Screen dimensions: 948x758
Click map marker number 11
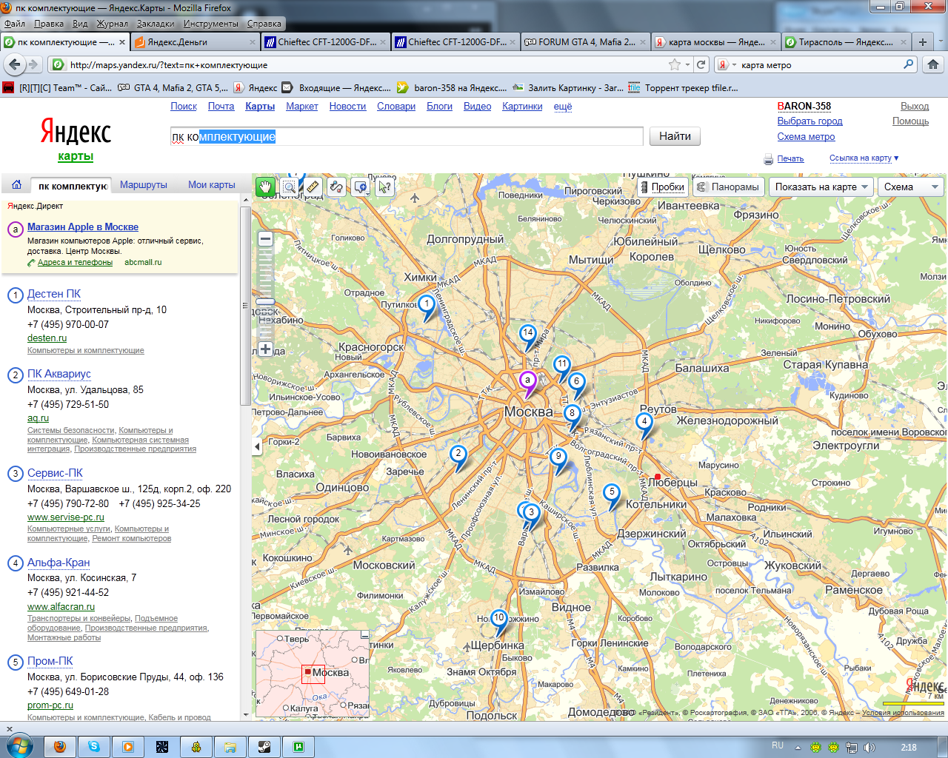point(562,364)
